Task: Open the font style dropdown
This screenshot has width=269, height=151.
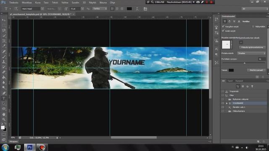Action: [59, 8]
